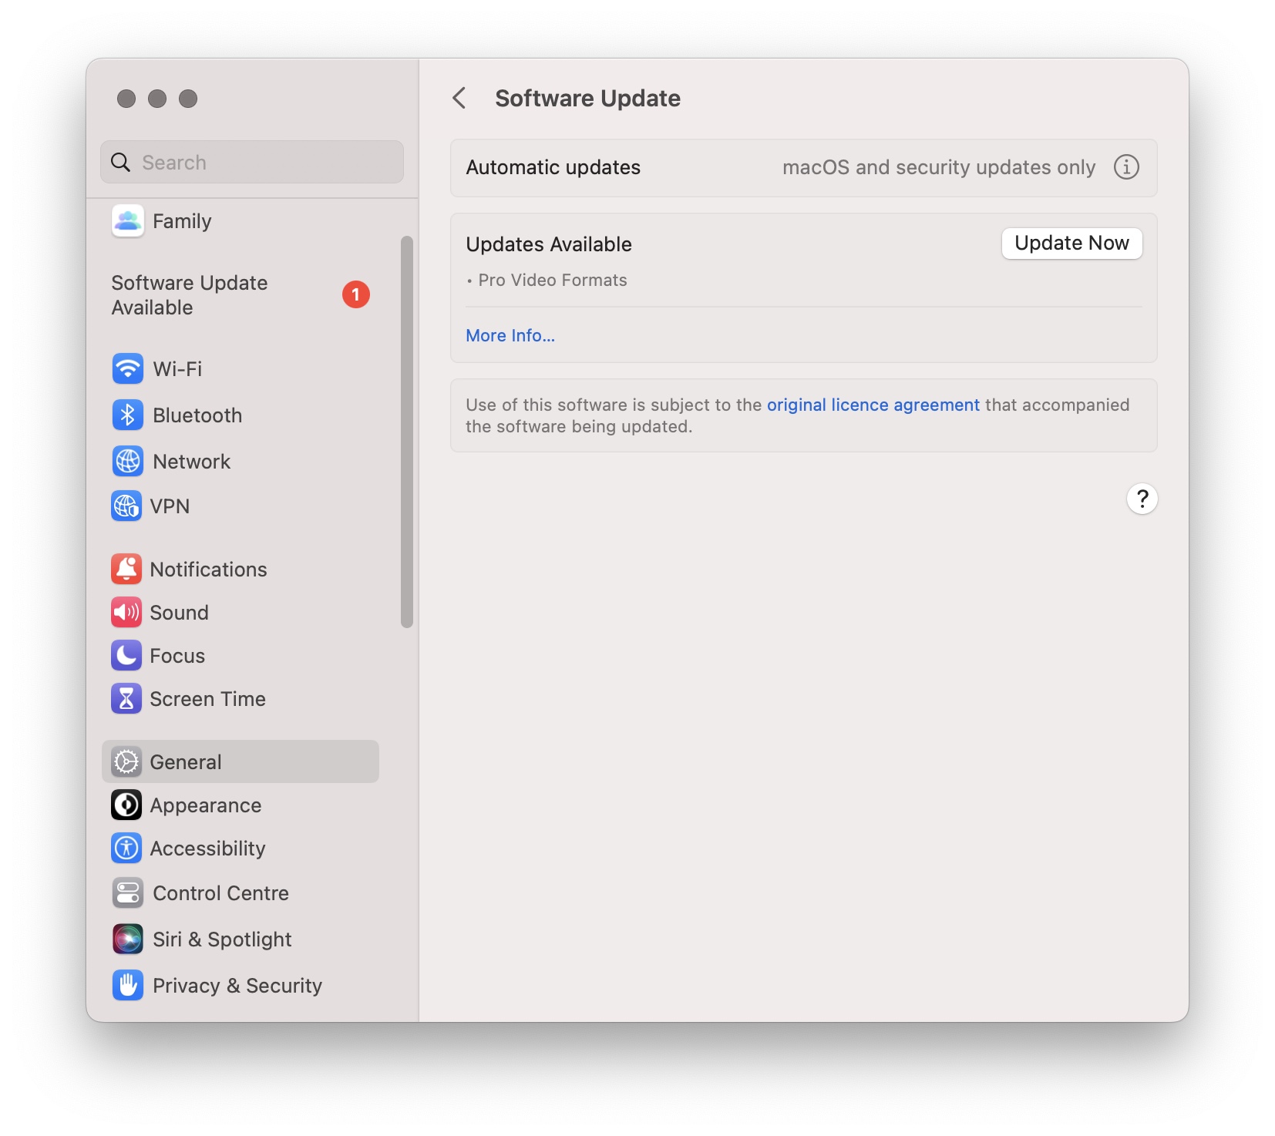The height and width of the screenshot is (1136, 1275).
Task: Open Siri & Spotlight settings
Action: 127,939
